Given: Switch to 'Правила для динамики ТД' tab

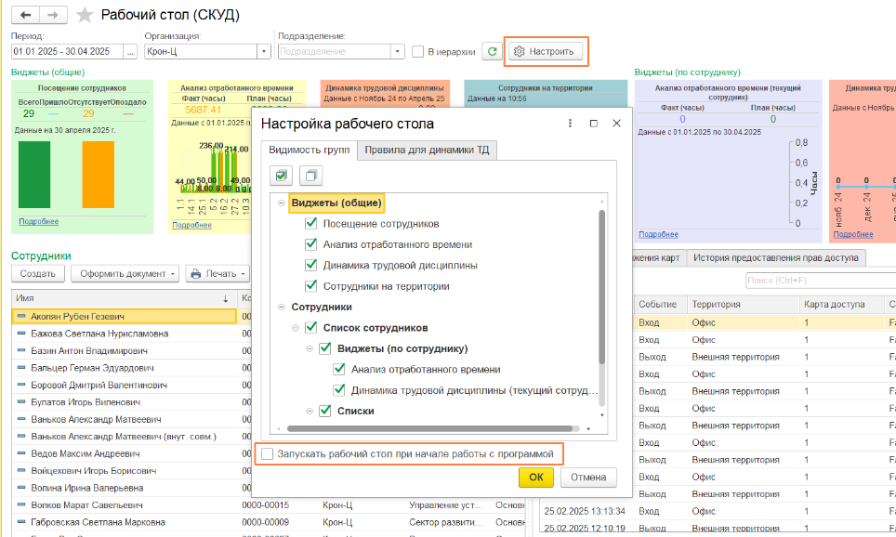Looking at the screenshot, I should click(428, 150).
